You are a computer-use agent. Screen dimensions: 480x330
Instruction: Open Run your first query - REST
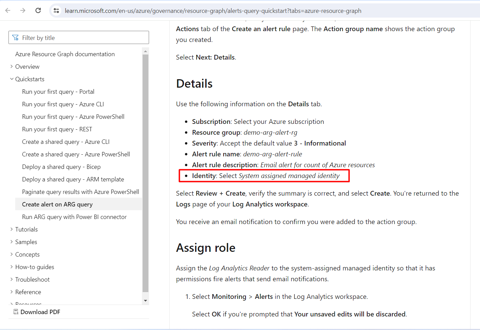pos(57,129)
